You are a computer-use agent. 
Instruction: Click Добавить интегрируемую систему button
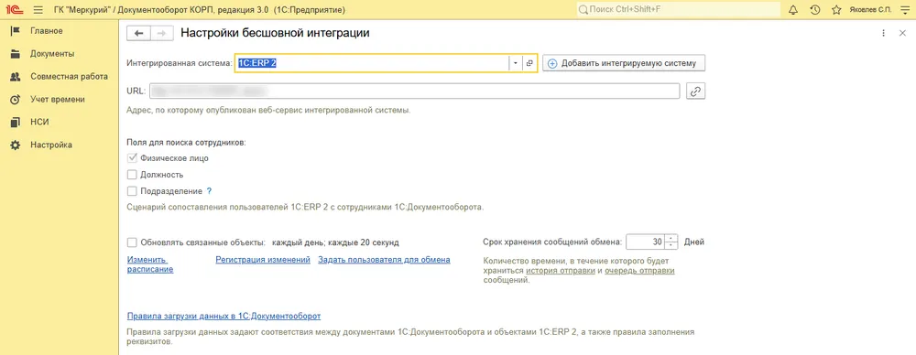pyautogui.click(x=623, y=63)
